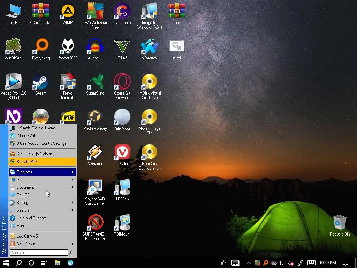Open SUPERAntiSpyware Free Edition icon
Image resolution: width=357 pixels, height=268 pixels.
pos(95,228)
